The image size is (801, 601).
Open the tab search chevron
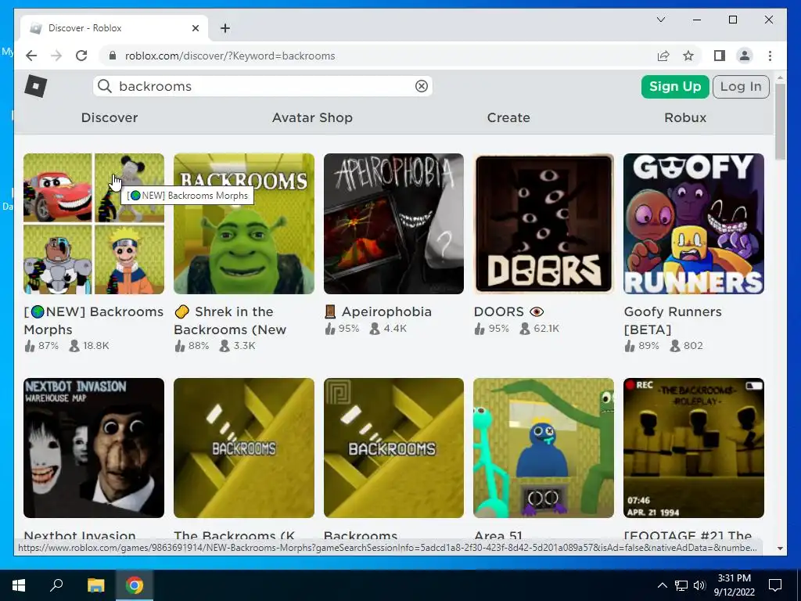(660, 20)
